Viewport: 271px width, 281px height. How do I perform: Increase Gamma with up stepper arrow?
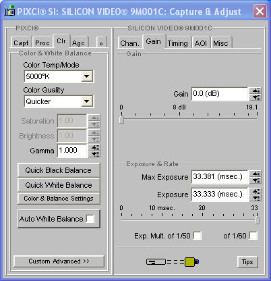(x=95, y=147)
